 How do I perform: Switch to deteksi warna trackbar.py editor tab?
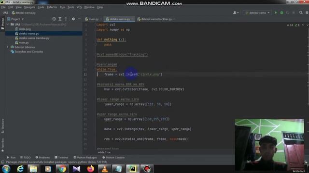point(155,19)
